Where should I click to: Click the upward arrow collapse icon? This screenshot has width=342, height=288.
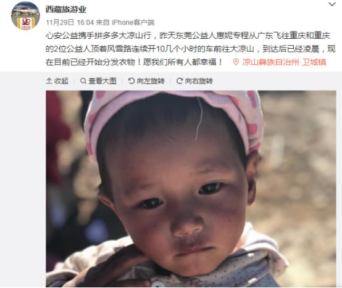[x=49, y=81]
